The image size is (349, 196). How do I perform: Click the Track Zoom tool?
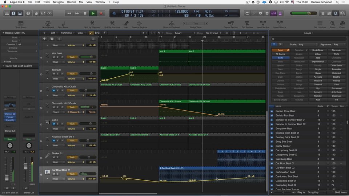[21, 24]
